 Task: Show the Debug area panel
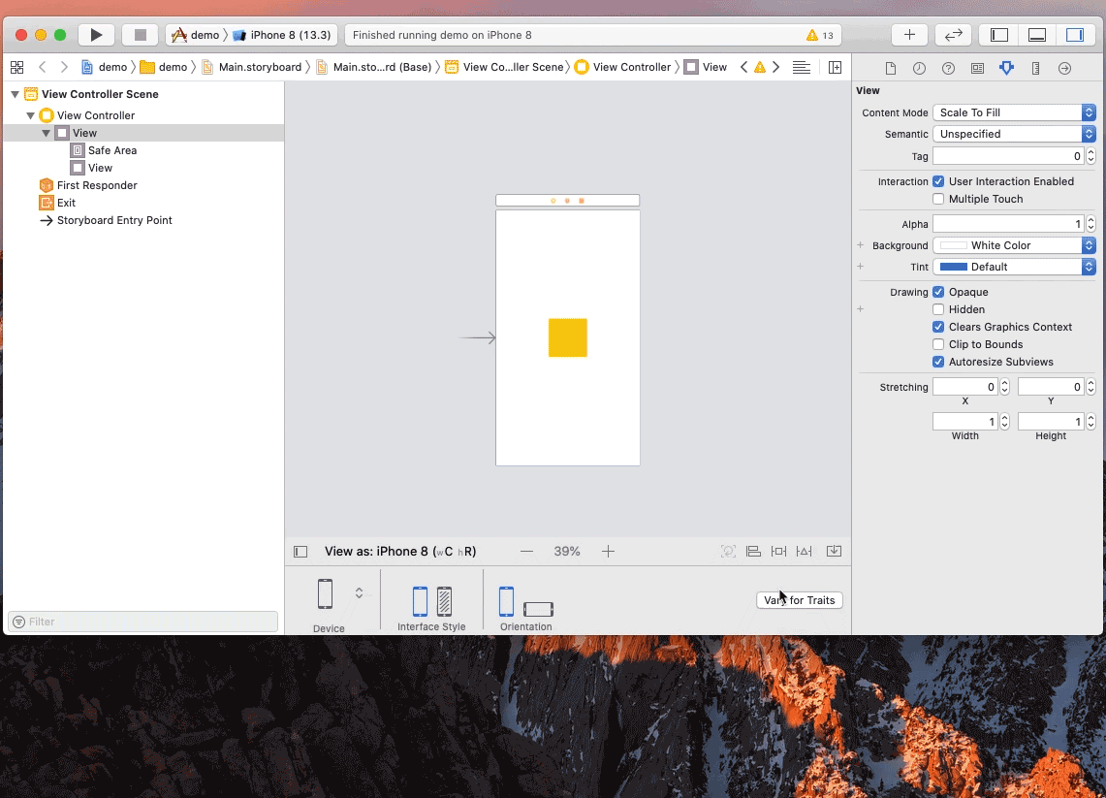[x=1037, y=35]
